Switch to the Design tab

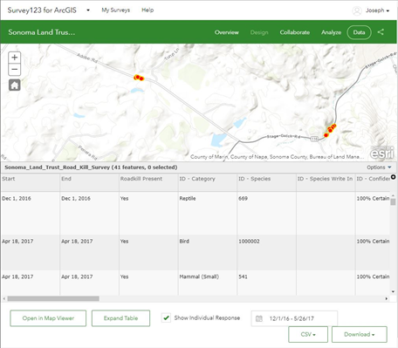tap(259, 32)
